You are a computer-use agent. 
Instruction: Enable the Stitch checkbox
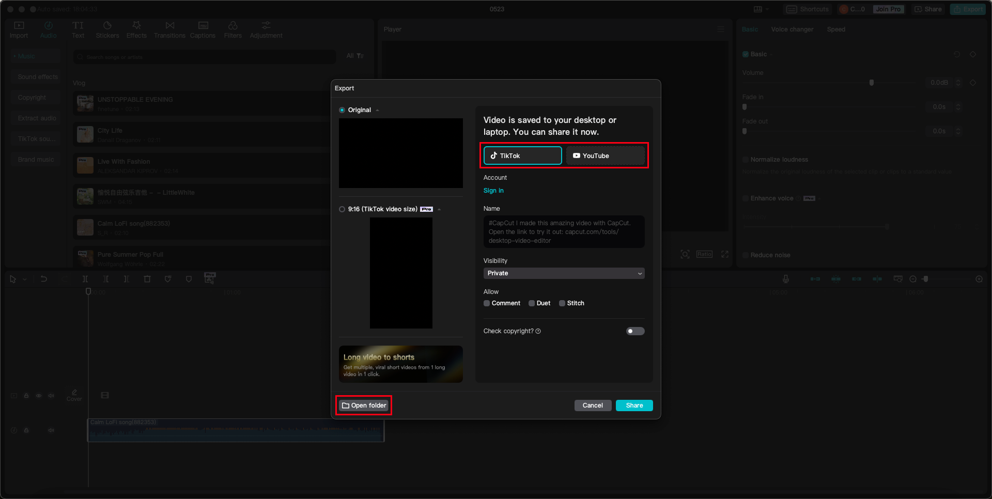tap(562, 303)
